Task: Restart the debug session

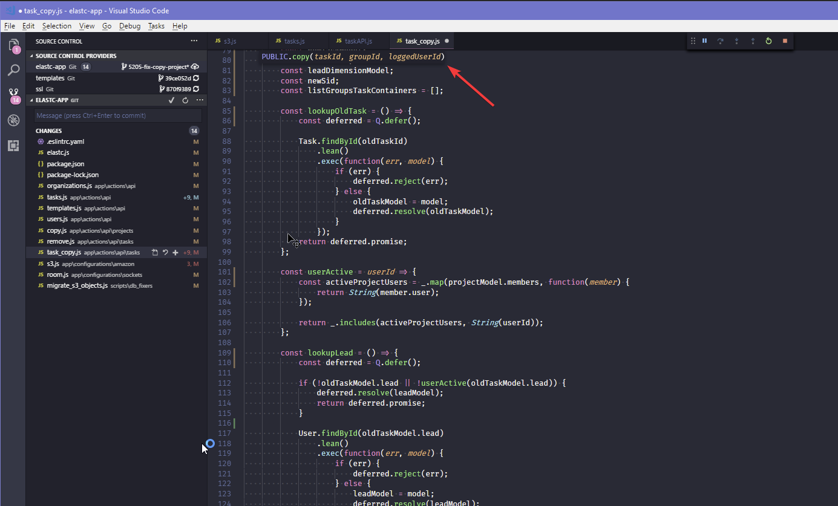Action: (x=768, y=41)
